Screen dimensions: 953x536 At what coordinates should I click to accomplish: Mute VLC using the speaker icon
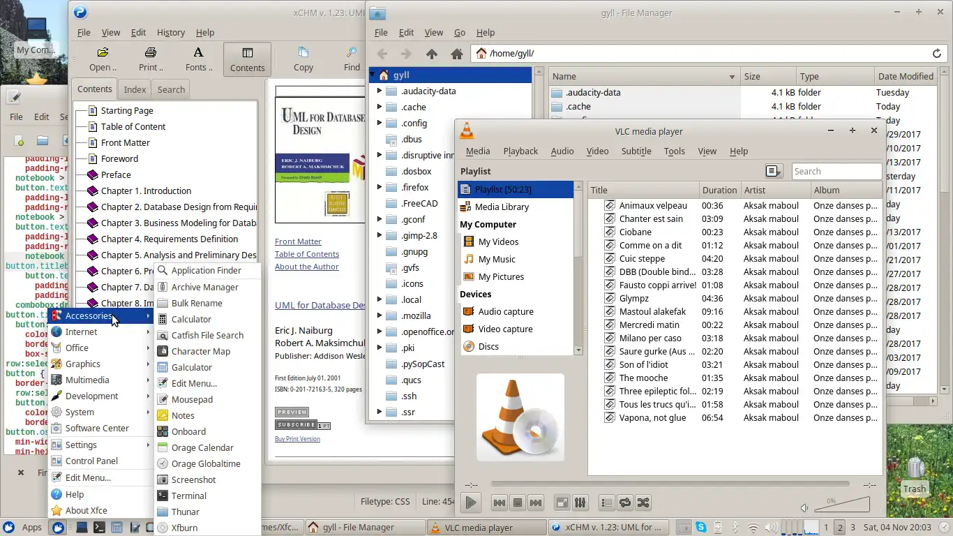click(804, 507)
